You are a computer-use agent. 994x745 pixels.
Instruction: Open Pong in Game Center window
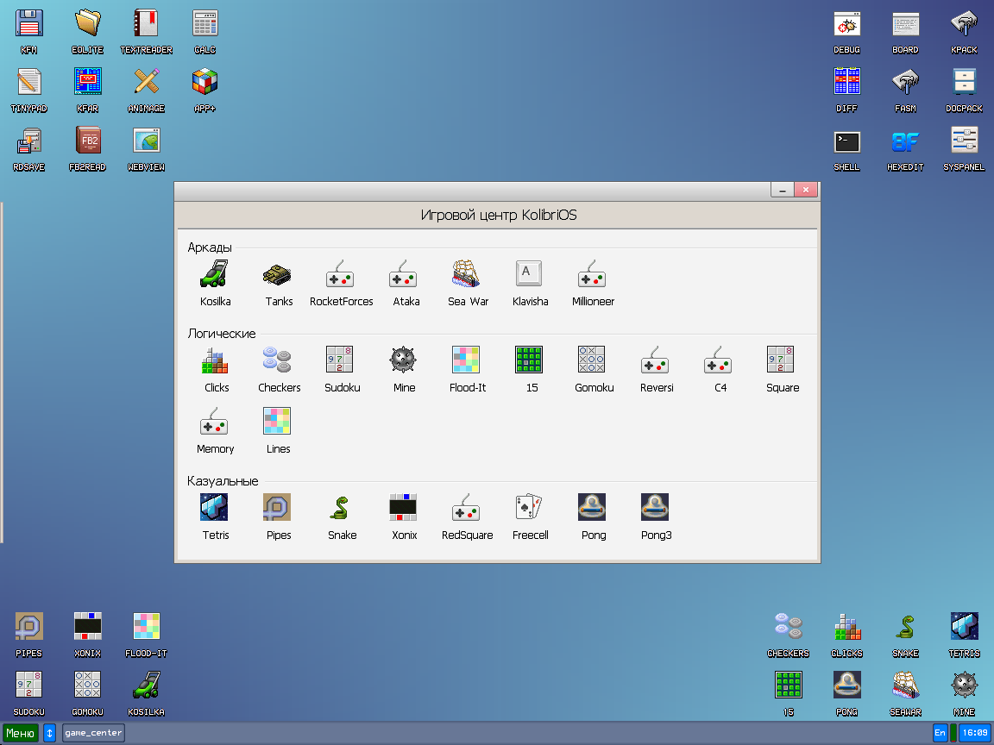click(x=593, y=517)
